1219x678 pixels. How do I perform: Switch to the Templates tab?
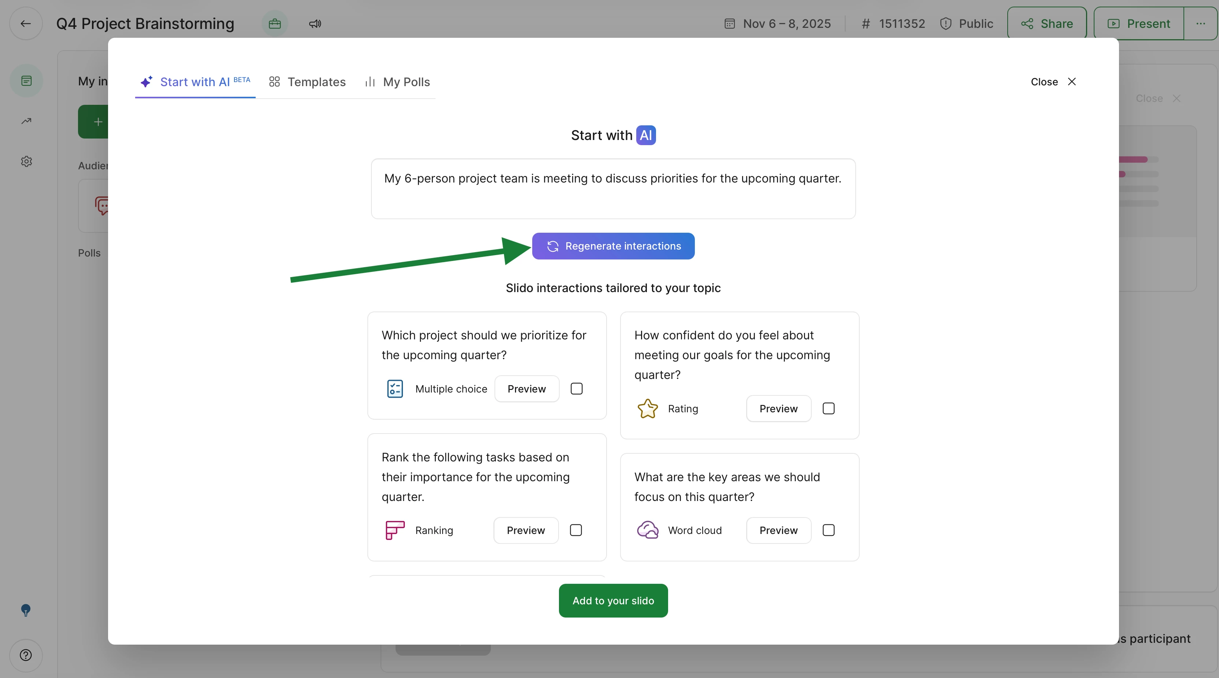[308, 82]
